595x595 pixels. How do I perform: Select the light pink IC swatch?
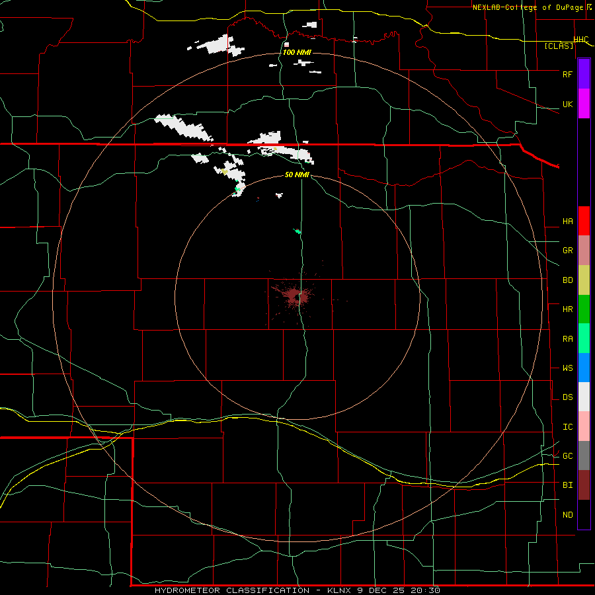[584, 426]
